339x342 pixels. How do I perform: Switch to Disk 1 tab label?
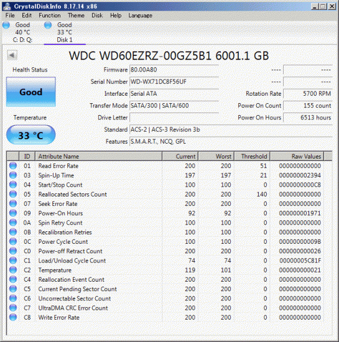(x=65, y=40)
